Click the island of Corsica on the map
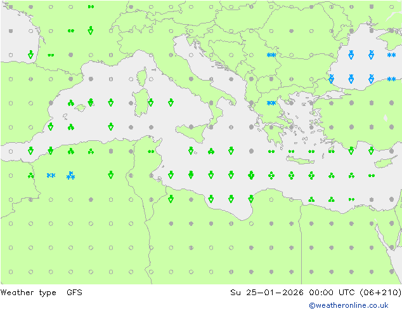Viewport: 402px width, 311px height. [x=142, y=77]
